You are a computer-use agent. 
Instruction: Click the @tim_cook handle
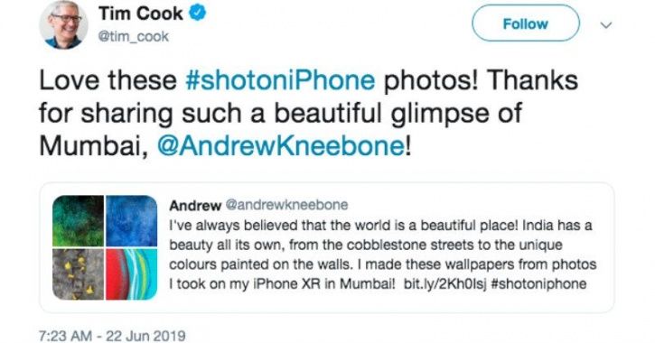point(133,37)
